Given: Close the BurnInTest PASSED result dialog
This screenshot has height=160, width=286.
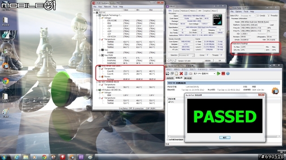Looking at the screenshot, I should [261, 95].
